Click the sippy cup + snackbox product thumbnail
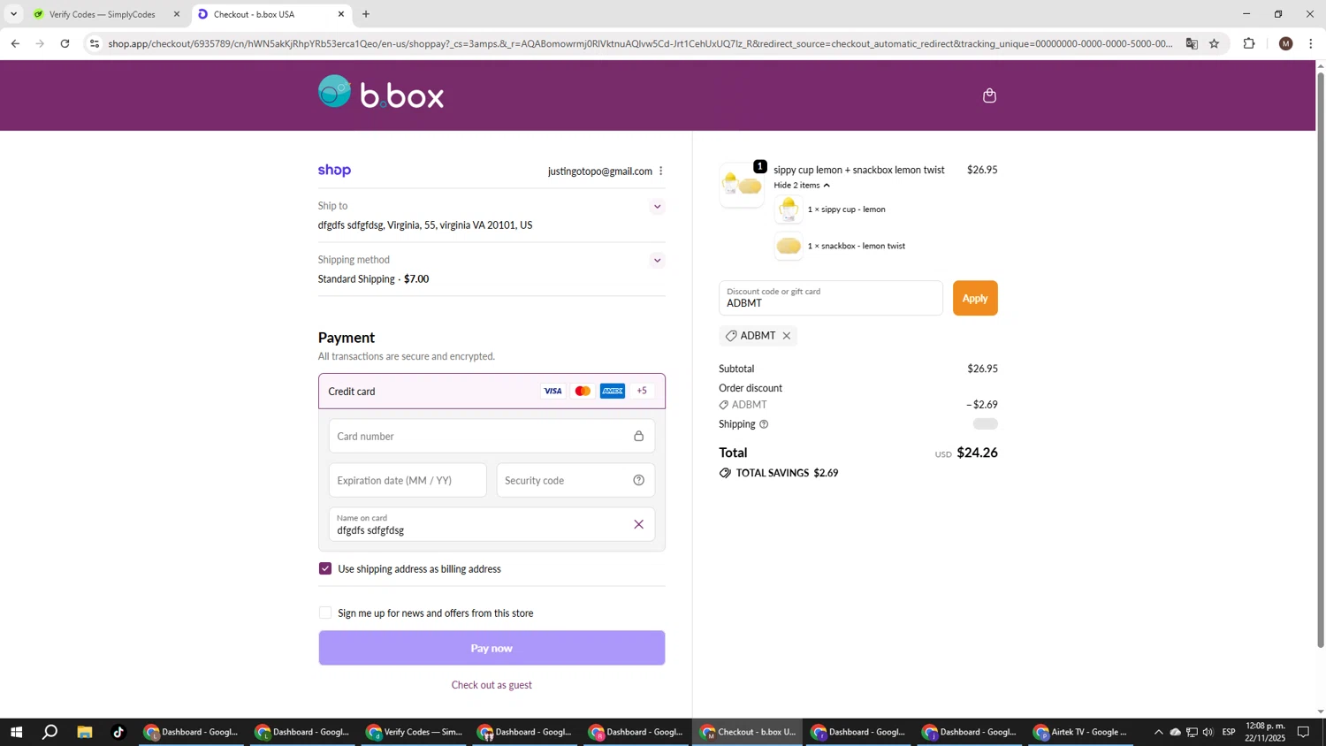 point(742,186)
